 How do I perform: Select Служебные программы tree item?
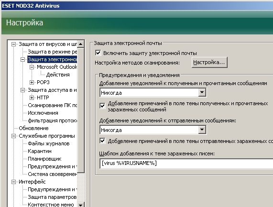[47, 136]
